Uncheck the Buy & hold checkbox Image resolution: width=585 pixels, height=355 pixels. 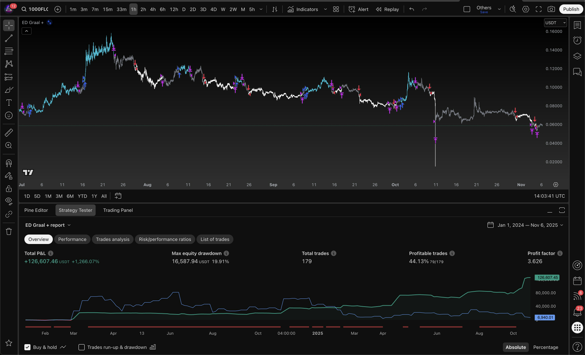click(x=27, y=347)
